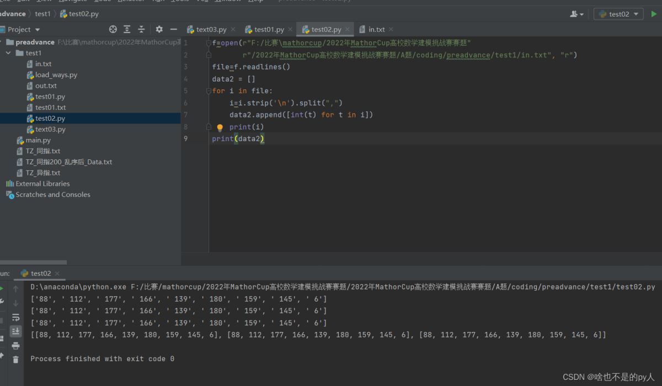
Task: Click the locate/select opened file crosshair icon
Action: click(113, 29)
